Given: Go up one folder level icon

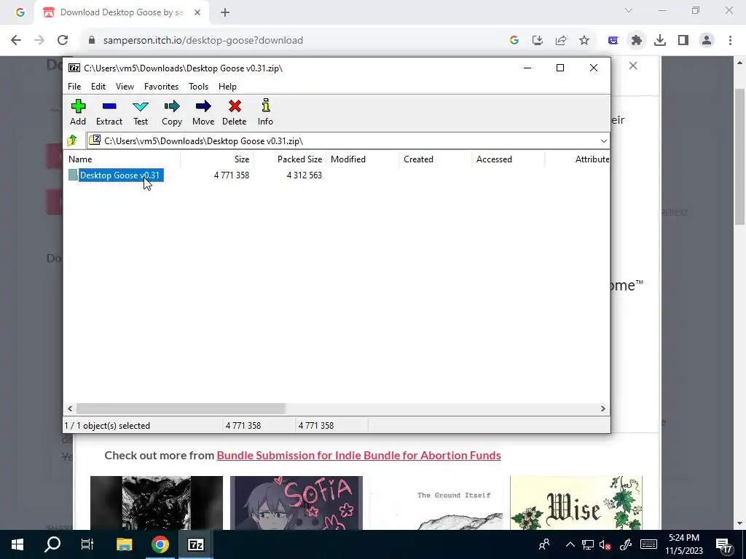Looking at the screenshot, I should click(72, 140).
